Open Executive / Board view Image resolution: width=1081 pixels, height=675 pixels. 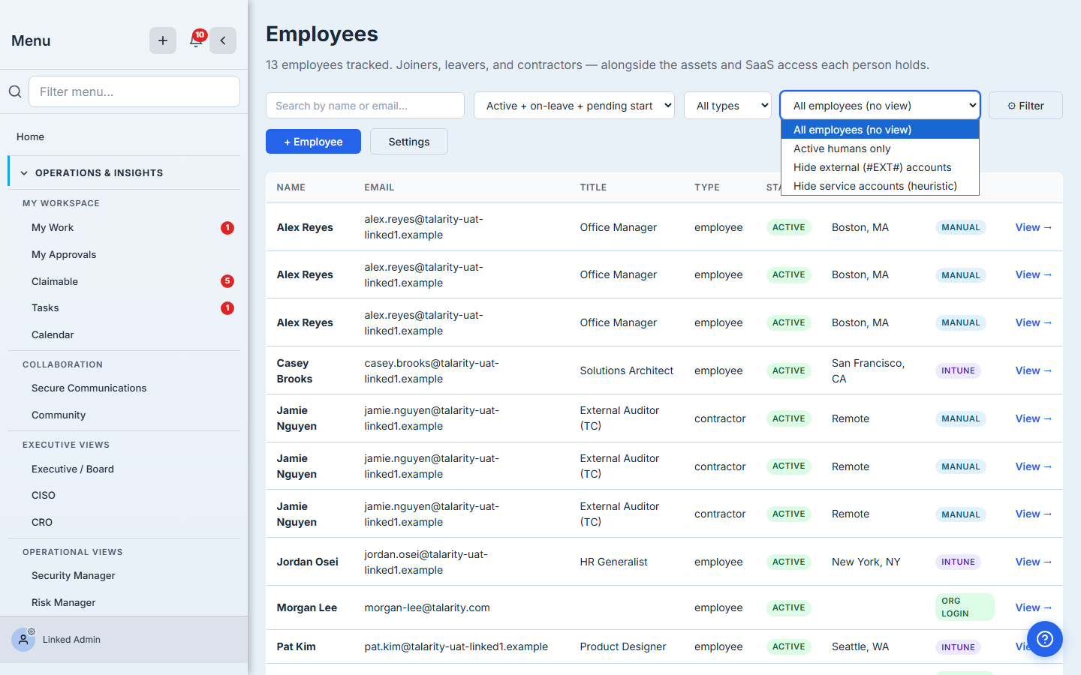[x=73, y=469]
